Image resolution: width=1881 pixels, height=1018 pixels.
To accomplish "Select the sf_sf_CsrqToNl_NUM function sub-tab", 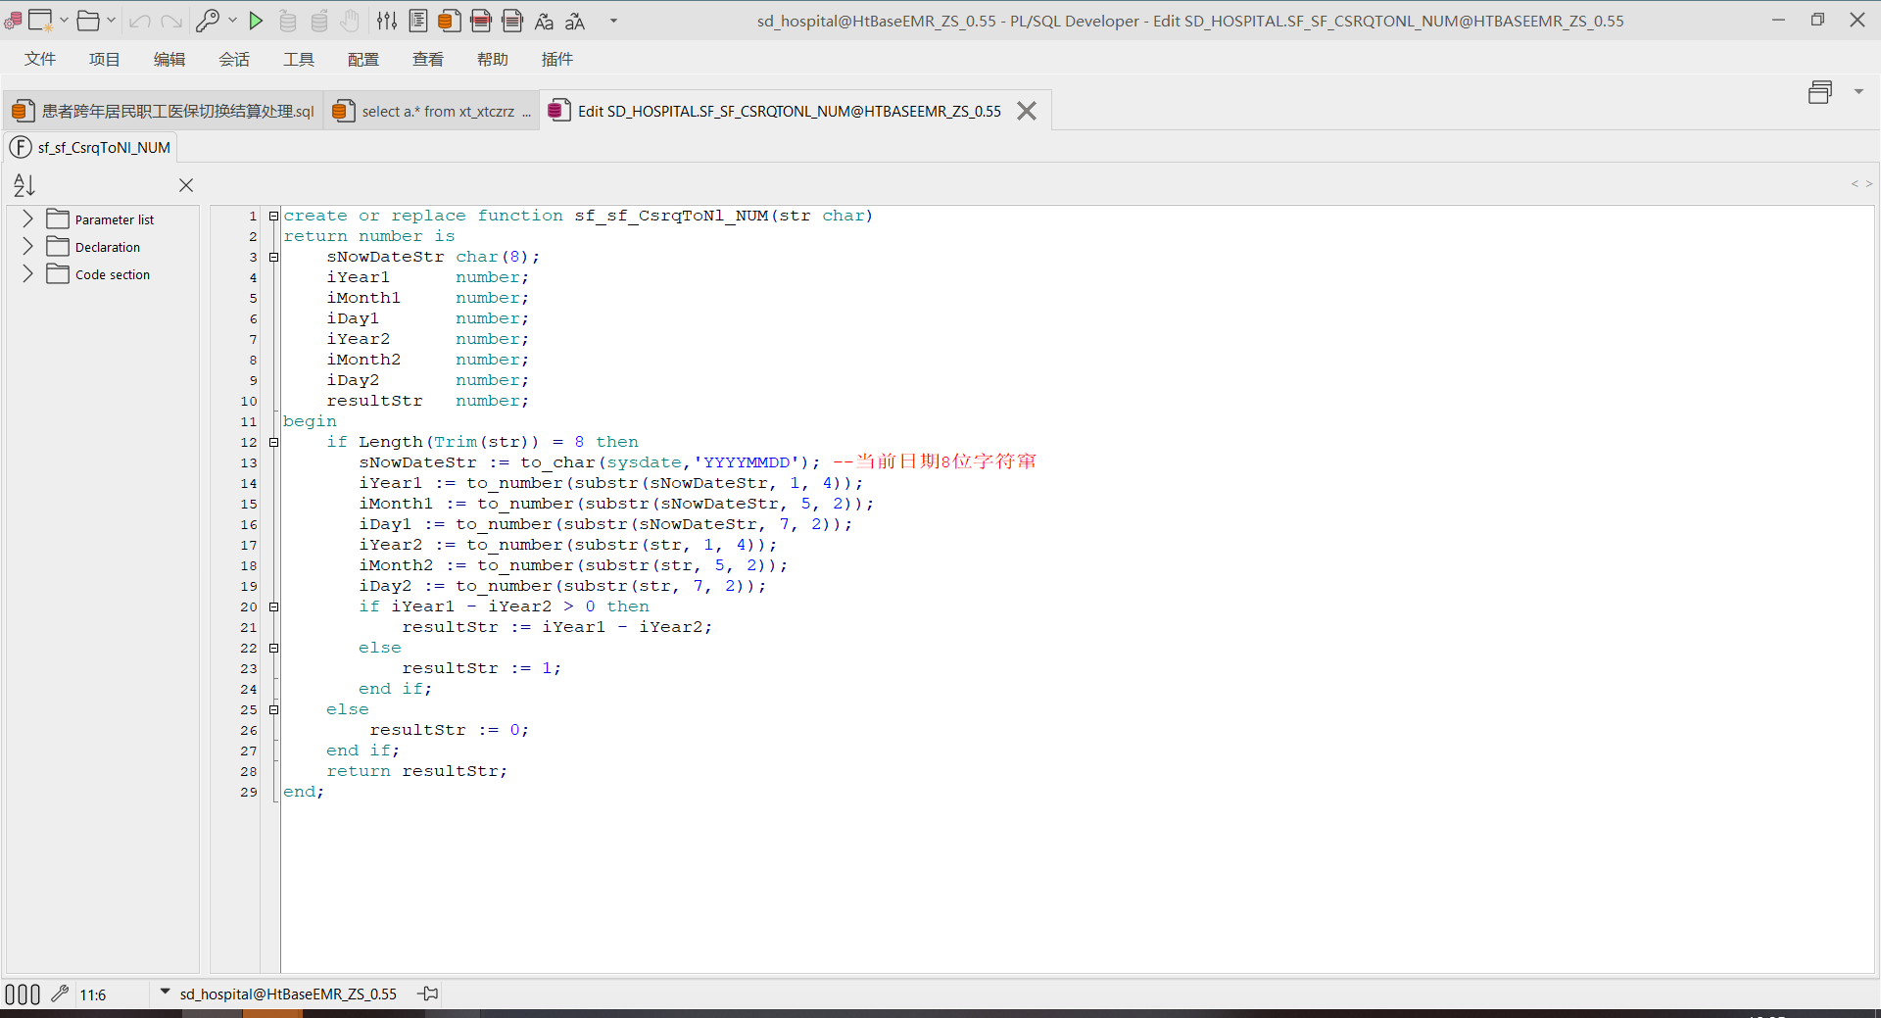I will tap(91, 148).
